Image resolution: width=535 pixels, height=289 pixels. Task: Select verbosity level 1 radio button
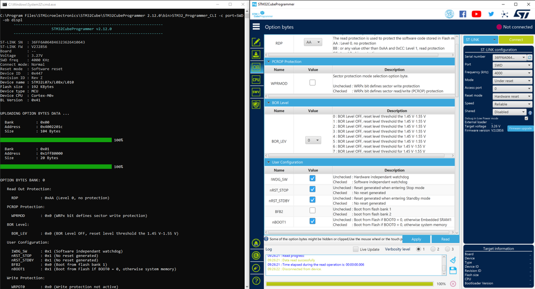pyautogui.click(x=418, y=249)
